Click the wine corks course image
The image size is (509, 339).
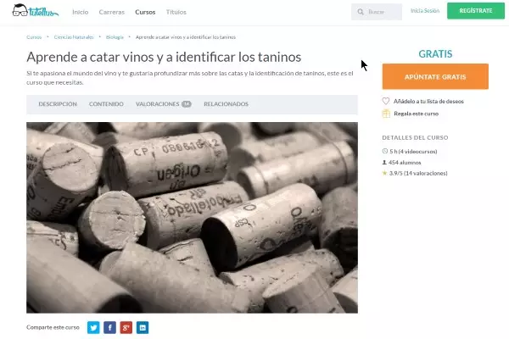click(193, 217)
